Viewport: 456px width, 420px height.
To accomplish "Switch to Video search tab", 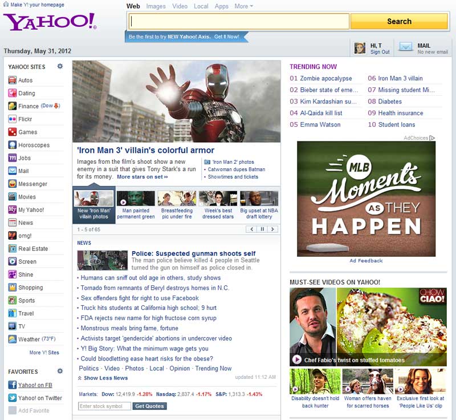I will click(x=180, y=6).
